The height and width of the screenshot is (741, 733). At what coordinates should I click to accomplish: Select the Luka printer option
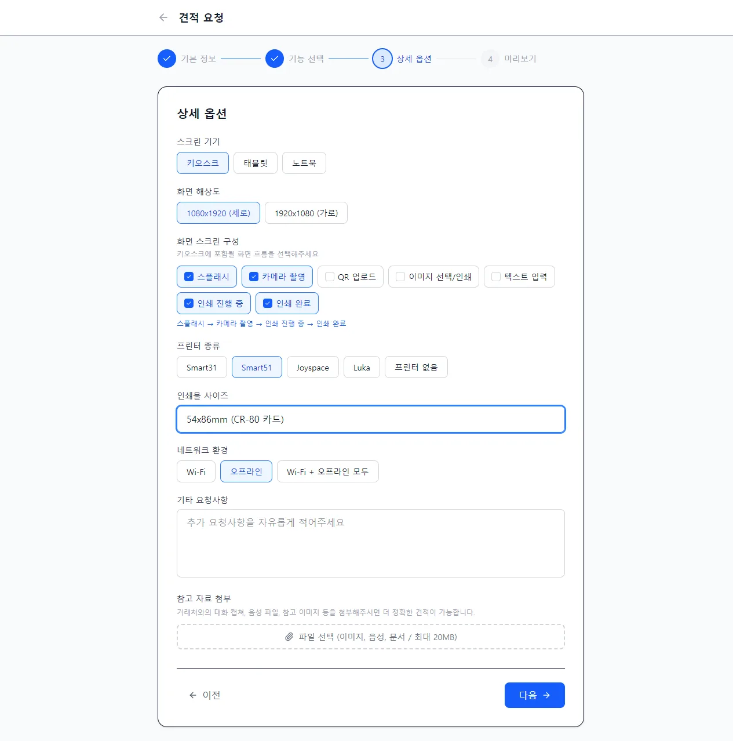(x=362, y=367)
